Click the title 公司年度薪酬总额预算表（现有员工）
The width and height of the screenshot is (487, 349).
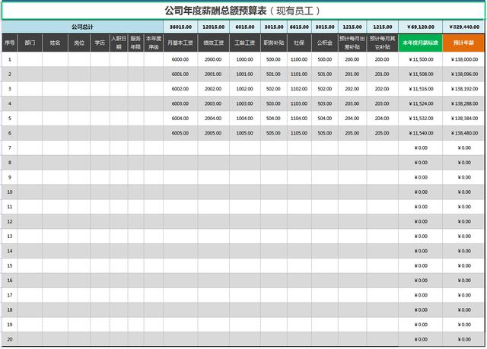coord(243,11)
